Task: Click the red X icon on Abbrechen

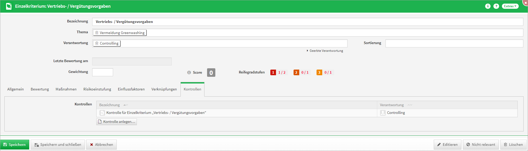Action: pyautogui.click(x=92, y=145)
